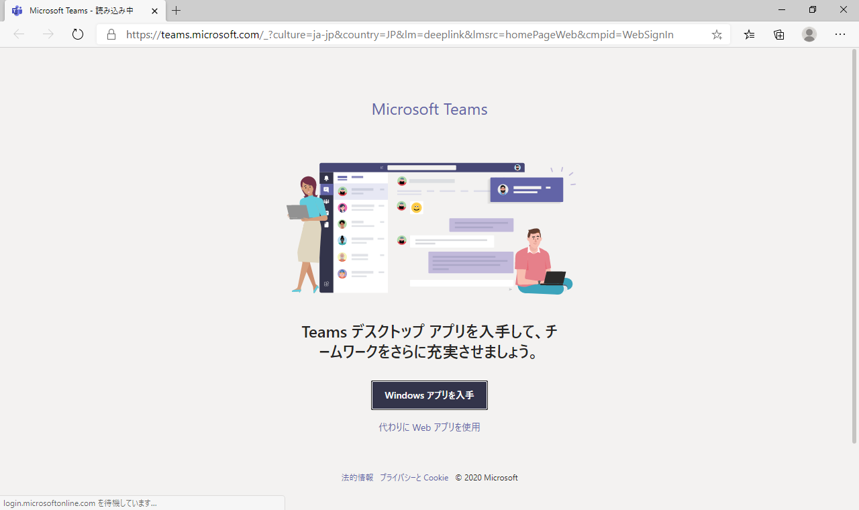Click the browser back arrow
The height and width of the screenshot is (510, 859).
[19, 34]
